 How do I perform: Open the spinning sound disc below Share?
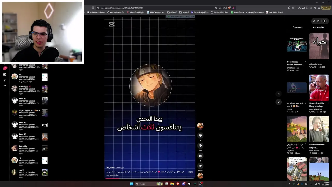pyautogui.click(x=200, y=176)
